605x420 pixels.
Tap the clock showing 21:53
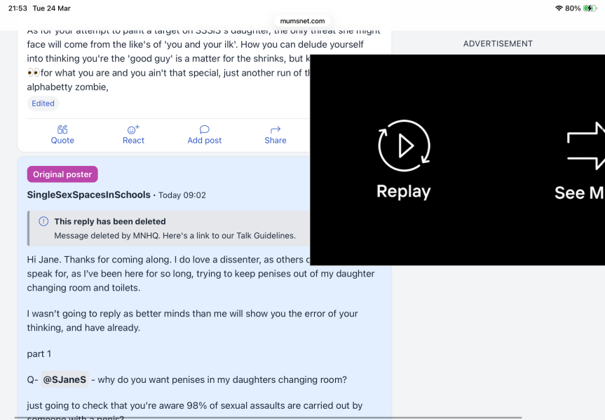tap(16, 8)
